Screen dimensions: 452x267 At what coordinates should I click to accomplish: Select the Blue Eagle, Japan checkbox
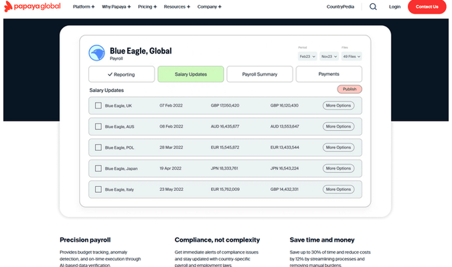[98, 168]
